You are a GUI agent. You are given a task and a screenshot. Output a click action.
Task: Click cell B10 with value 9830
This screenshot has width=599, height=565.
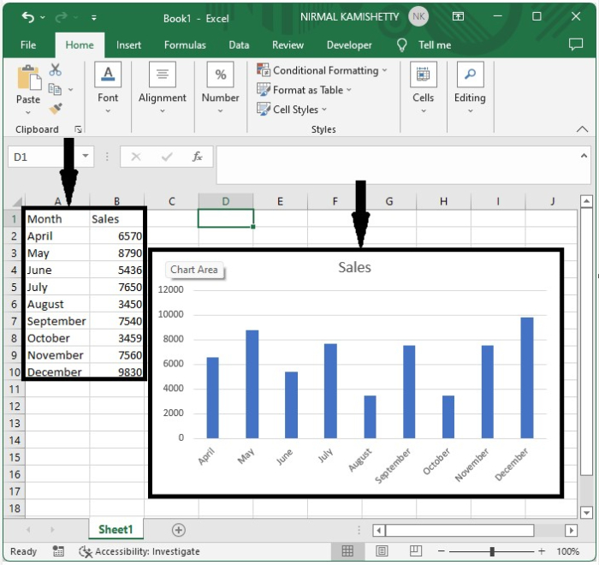click(x=117, y=372)
